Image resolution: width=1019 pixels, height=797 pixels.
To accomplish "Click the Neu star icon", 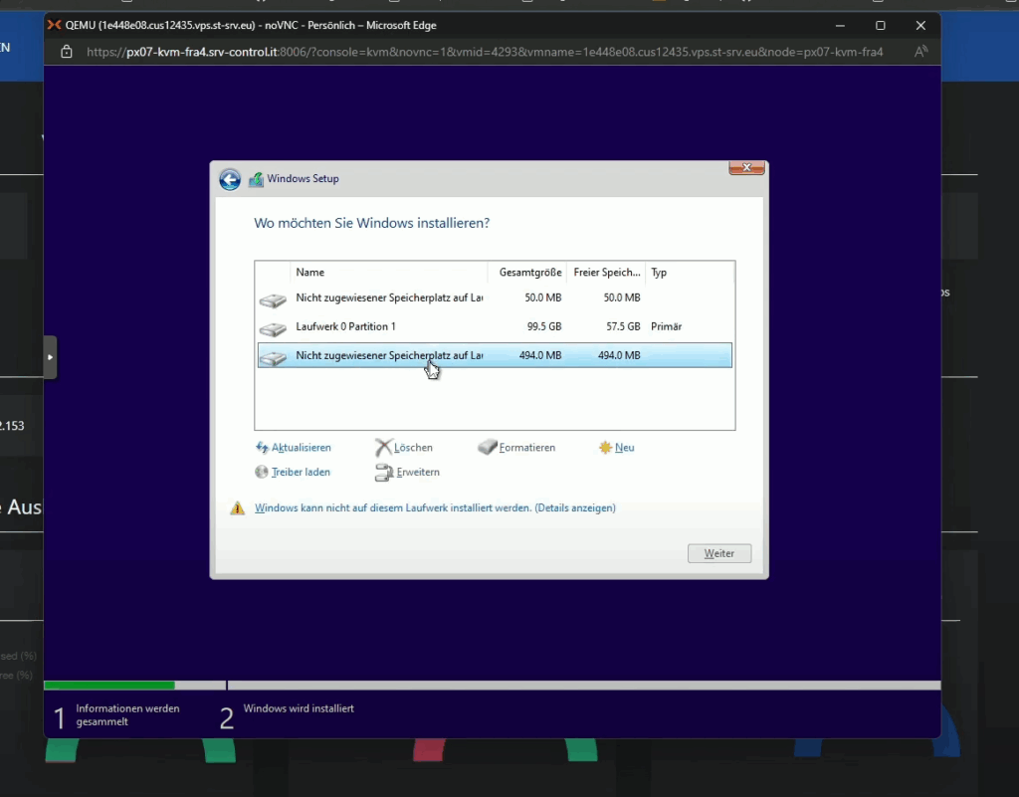I will (606, 448).
